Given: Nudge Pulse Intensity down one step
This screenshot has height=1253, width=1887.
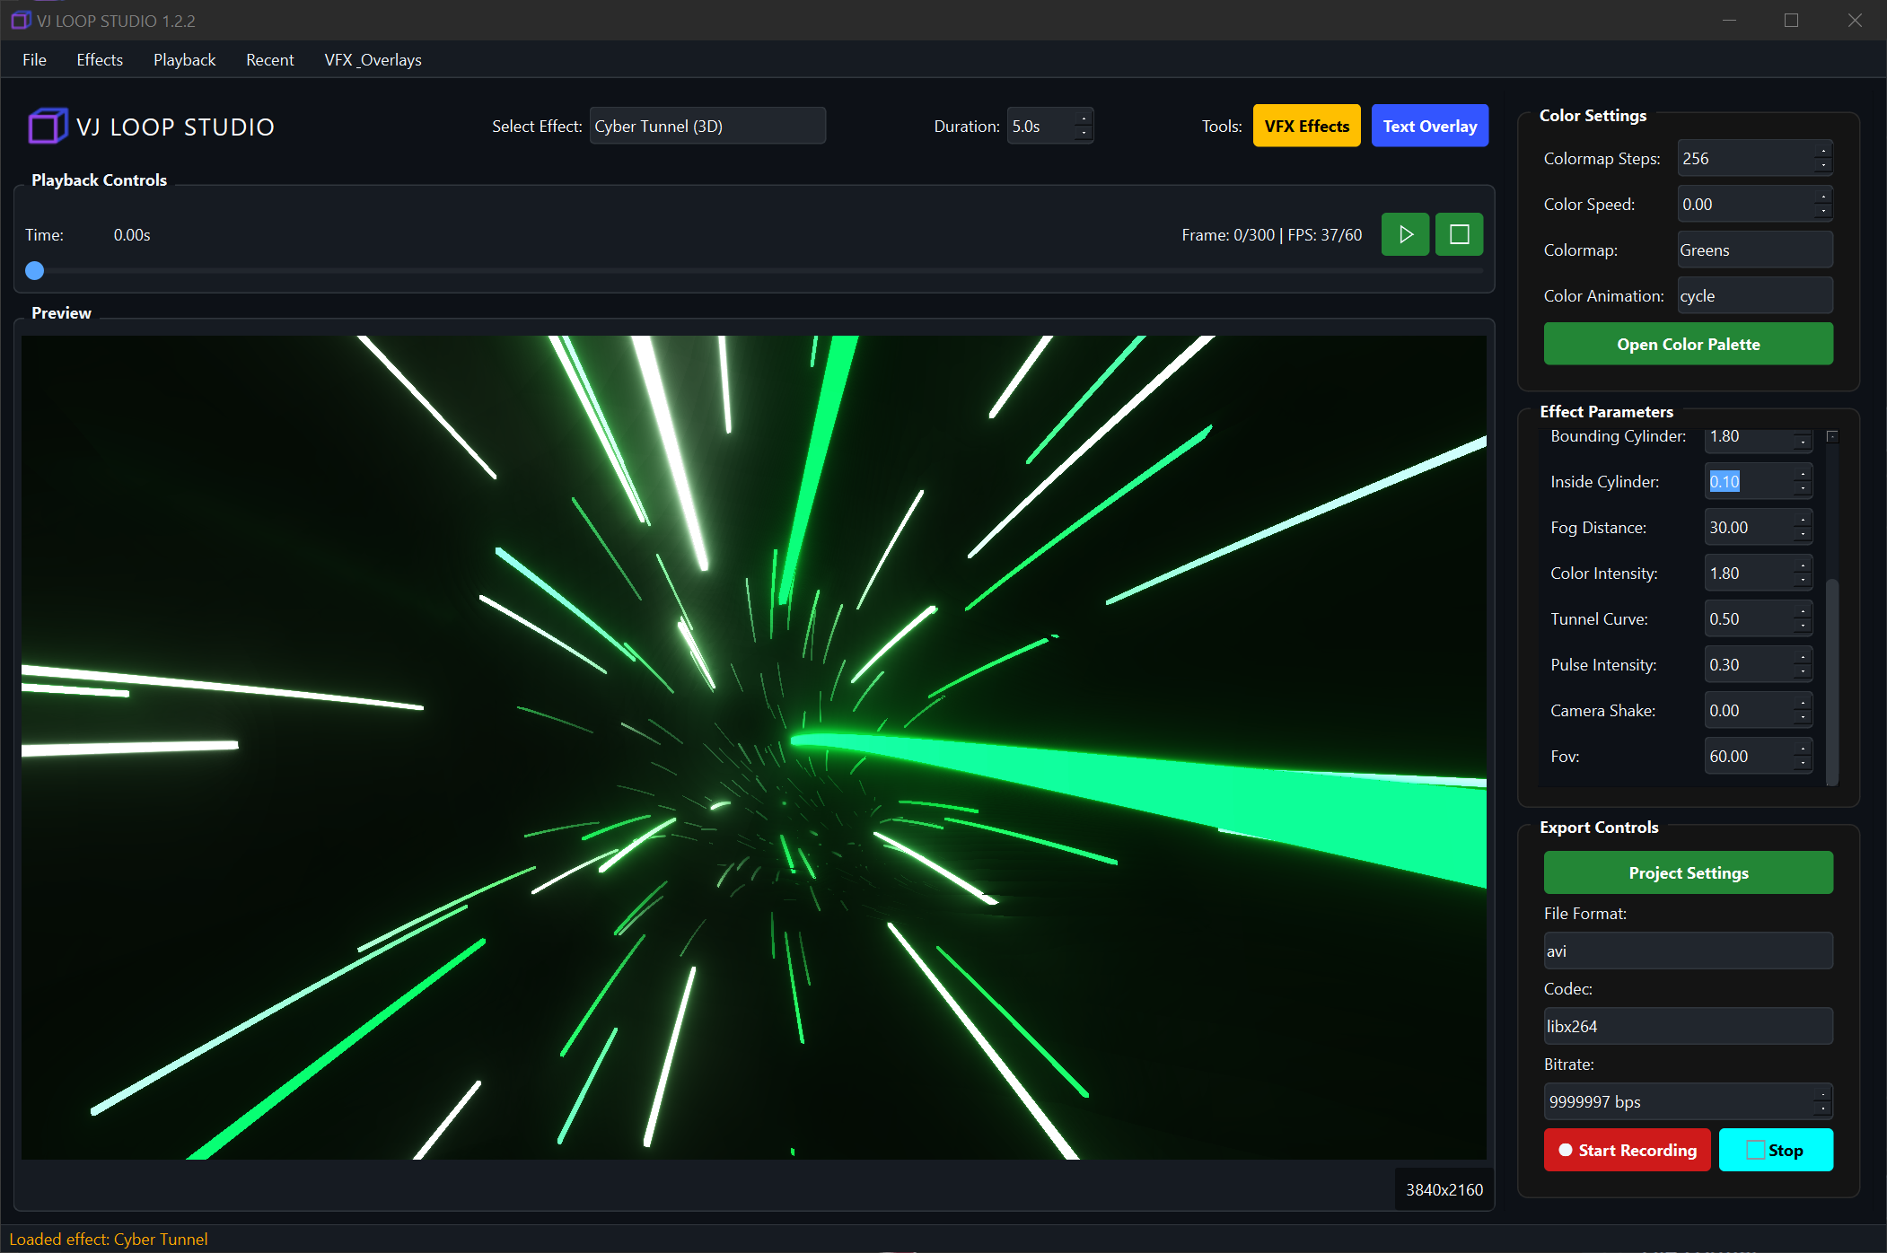Looking at the screenshot, I should [x=1804, y=670].
